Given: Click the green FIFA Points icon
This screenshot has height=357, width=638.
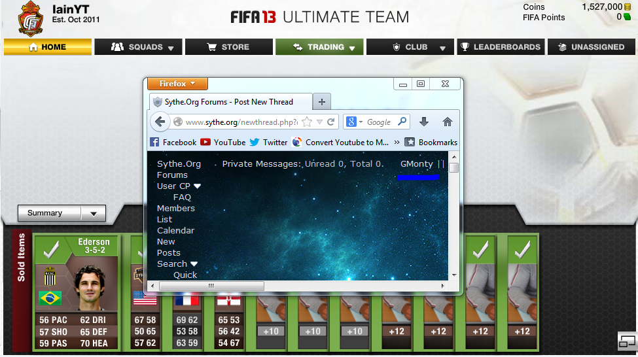Looking at the screenshot, I should pyautogui.click(x=627, y=17).
